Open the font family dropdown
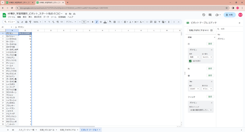The width and height of the screenshot is (245, 132). 71,22
